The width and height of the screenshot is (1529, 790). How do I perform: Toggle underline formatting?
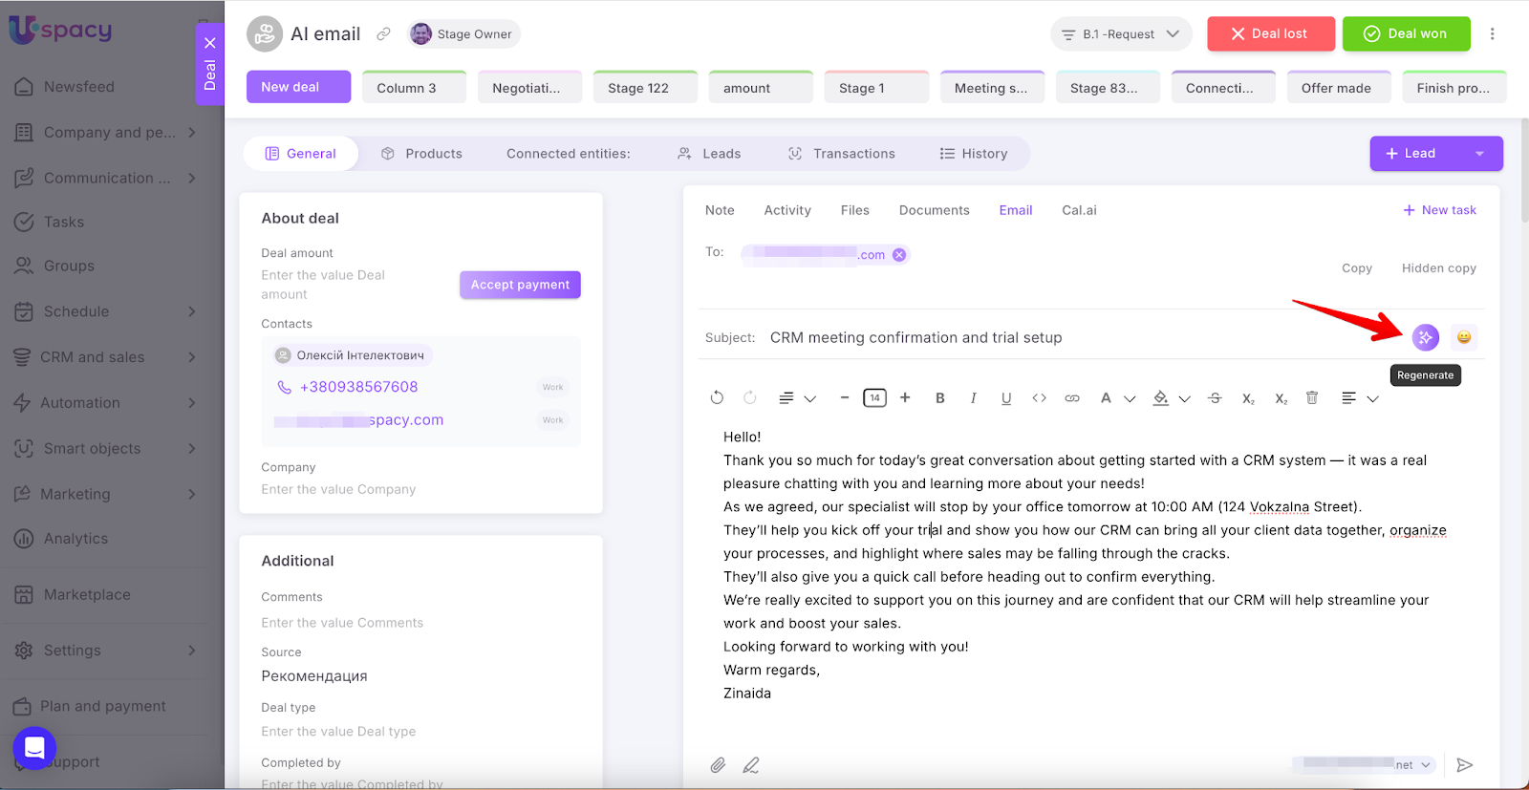1006,398
